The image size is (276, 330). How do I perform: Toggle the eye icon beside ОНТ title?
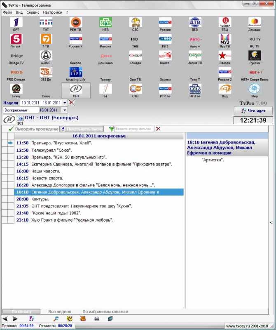click(20, 118)
